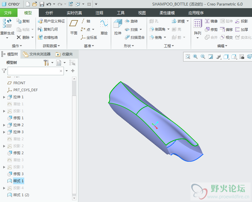Select the 旋转 revolve tool

coord(131,21)
